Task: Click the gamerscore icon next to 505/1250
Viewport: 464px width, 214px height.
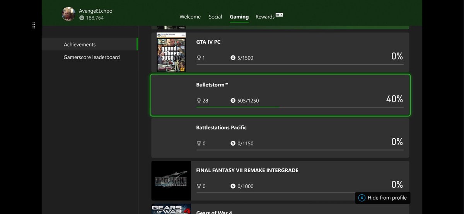Action: [233, 101]
